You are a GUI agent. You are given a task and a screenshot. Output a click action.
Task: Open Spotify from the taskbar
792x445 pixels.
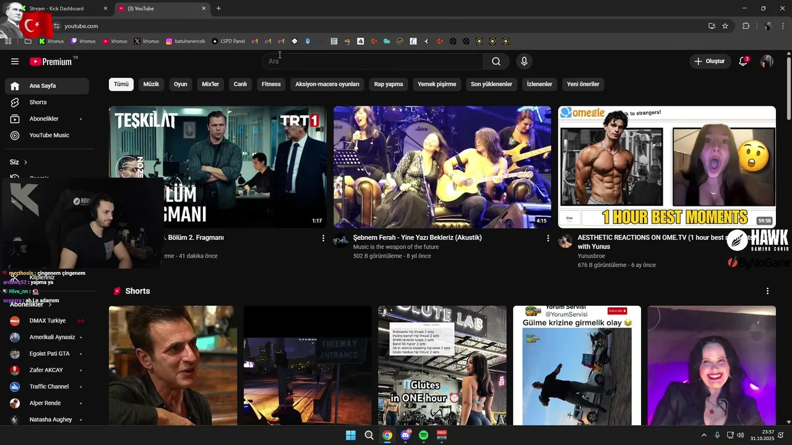point(424,435)
